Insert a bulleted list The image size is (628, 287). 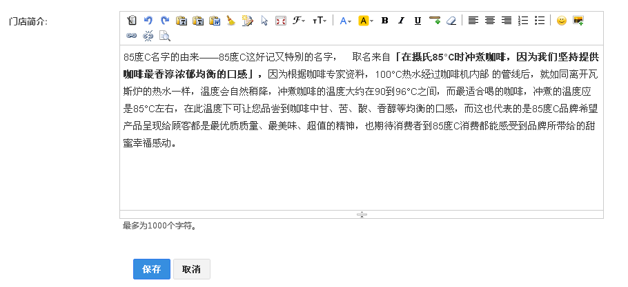pyautogui.click(x=540, y=21)
